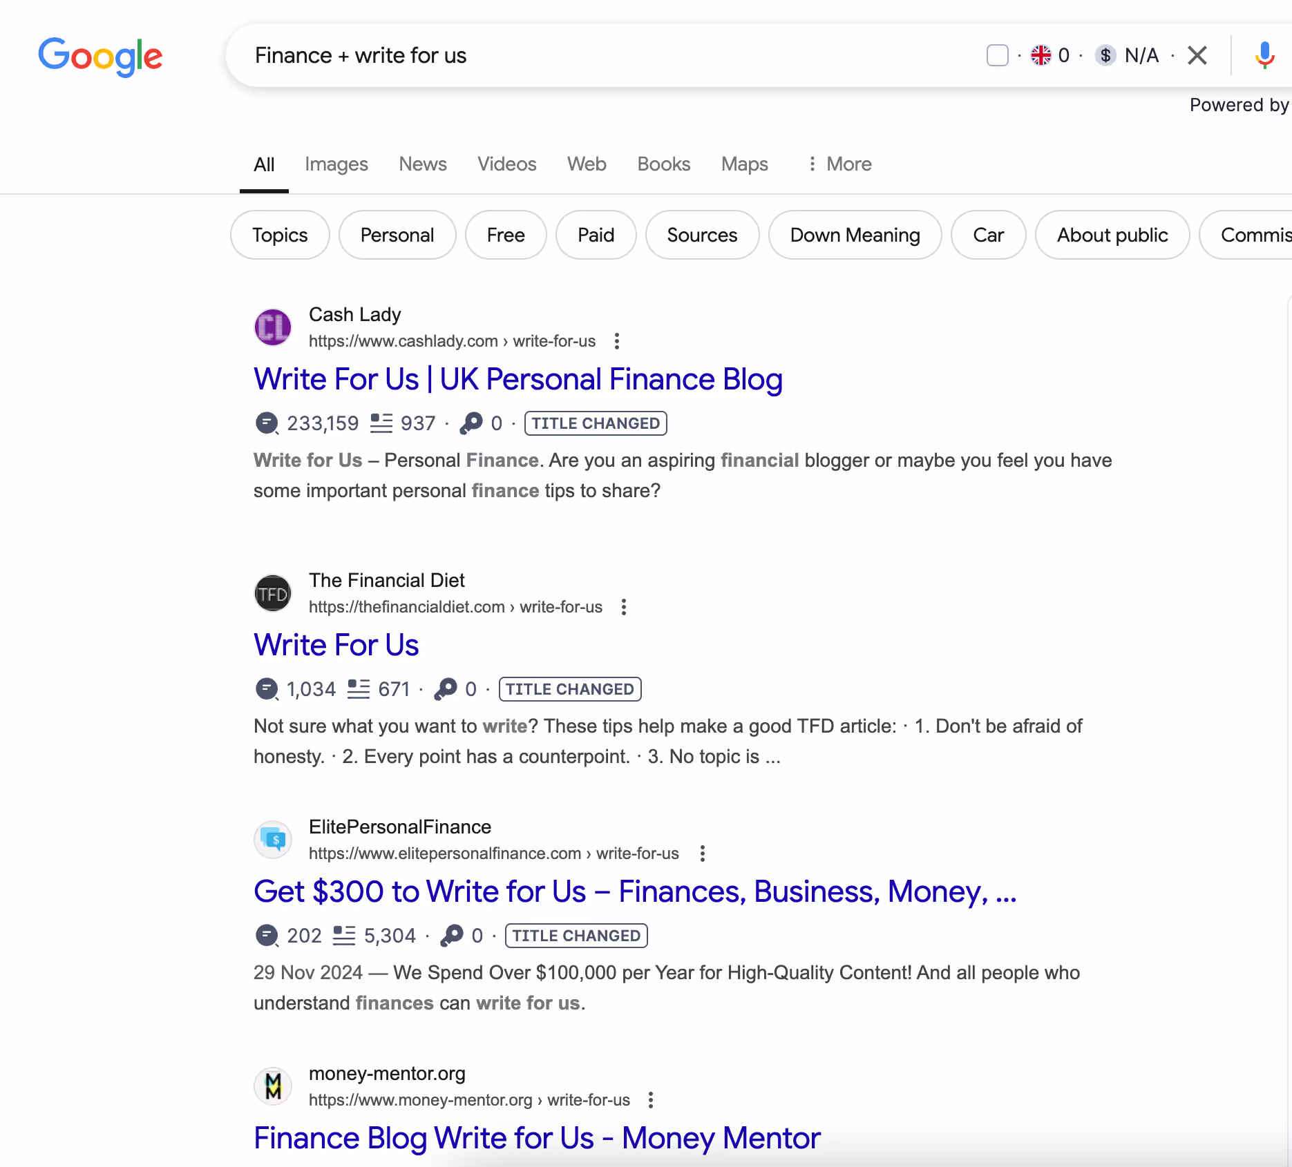
Task: Start voice search with the microphone icon
Action: pyautogui.click(x=1264, y=55)
